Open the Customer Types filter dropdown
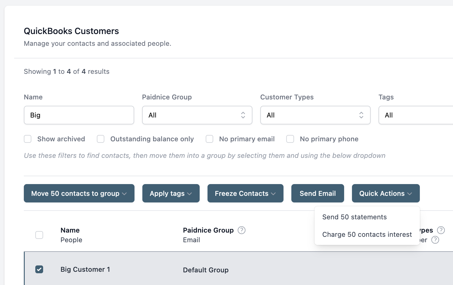453x285 pixels. coord(315,115)
